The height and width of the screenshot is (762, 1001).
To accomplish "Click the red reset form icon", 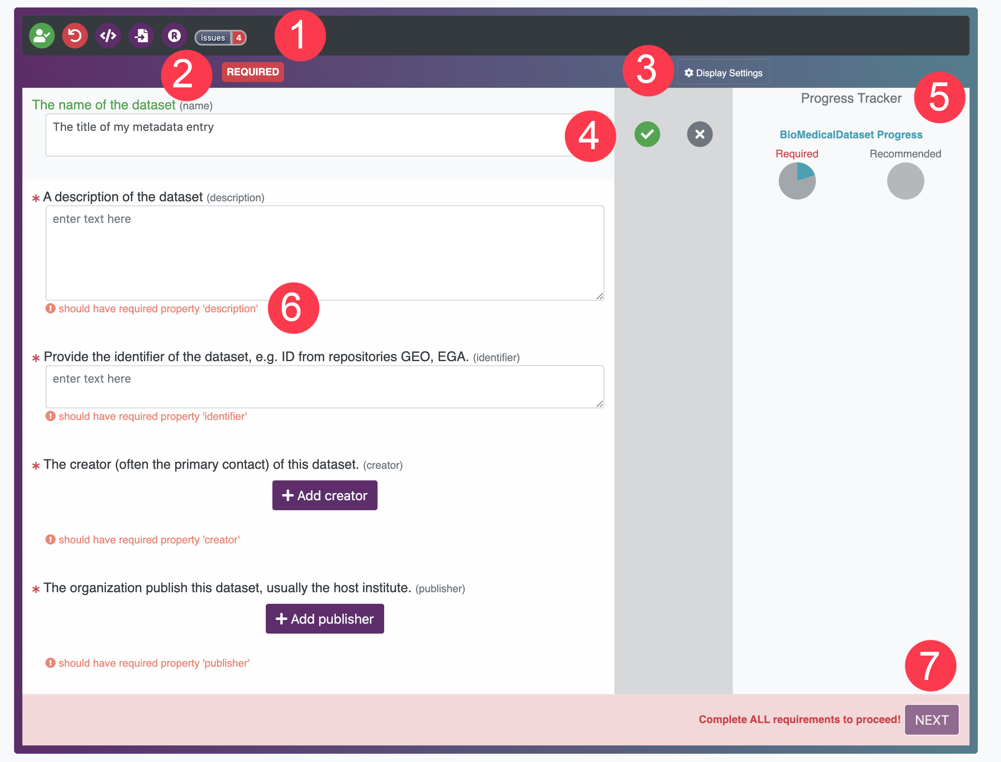I will [75, 36].
